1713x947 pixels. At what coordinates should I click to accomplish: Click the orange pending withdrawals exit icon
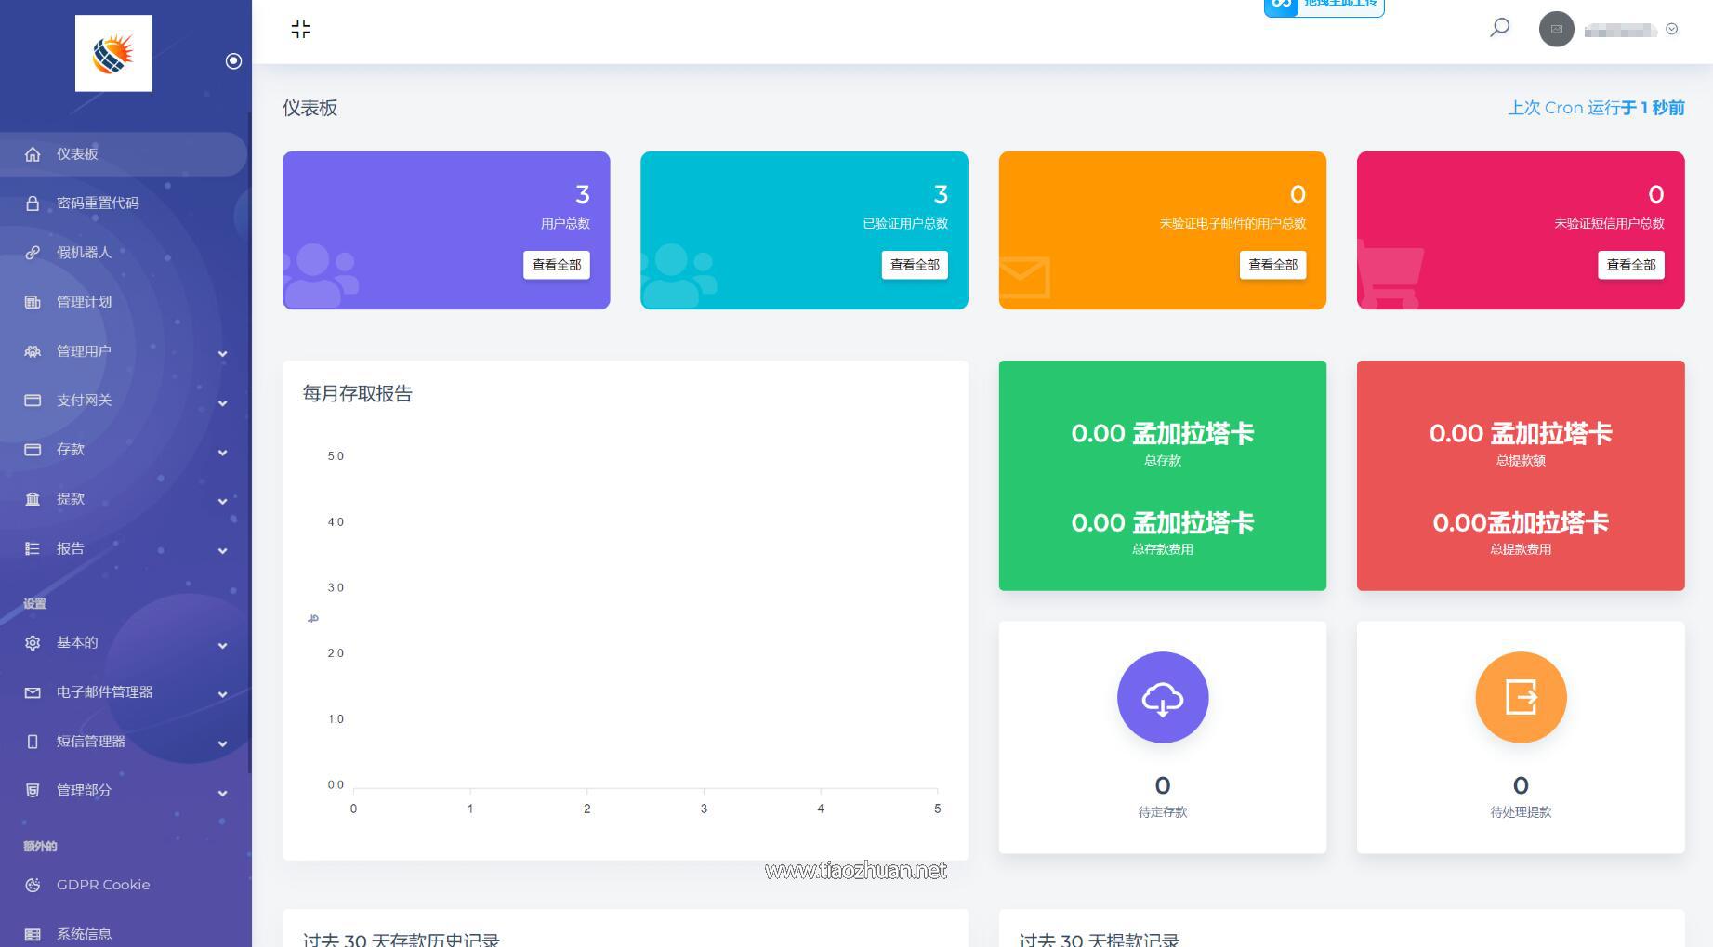coord(1520,697)
